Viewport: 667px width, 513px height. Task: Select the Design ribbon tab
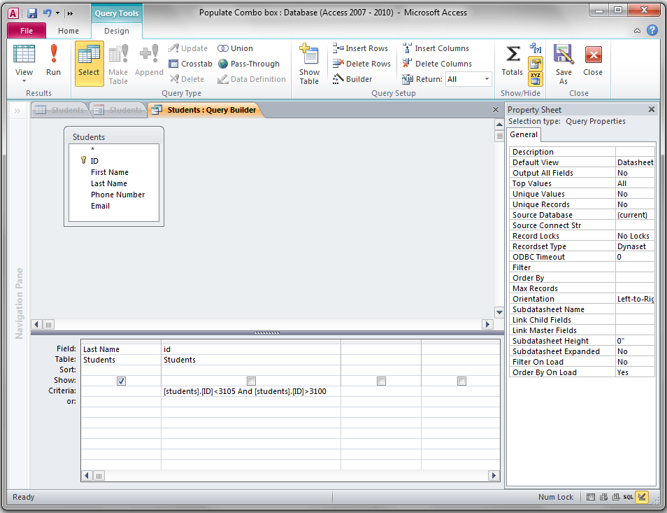(x=117, y=31)
